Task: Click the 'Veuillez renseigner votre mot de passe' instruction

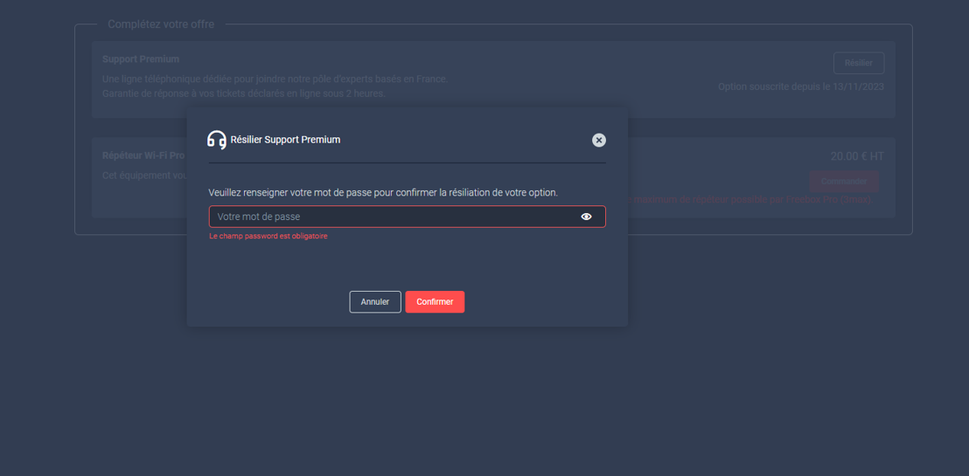Action: 383,192
